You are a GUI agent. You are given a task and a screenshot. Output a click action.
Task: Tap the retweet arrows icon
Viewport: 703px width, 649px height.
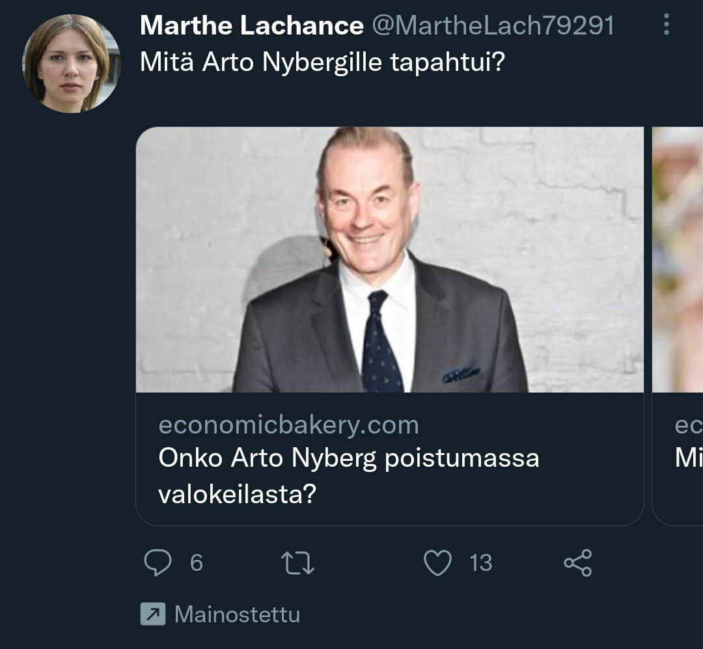pos(297,562)
